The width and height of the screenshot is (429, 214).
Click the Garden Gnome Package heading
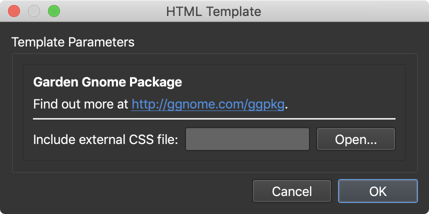107,81
